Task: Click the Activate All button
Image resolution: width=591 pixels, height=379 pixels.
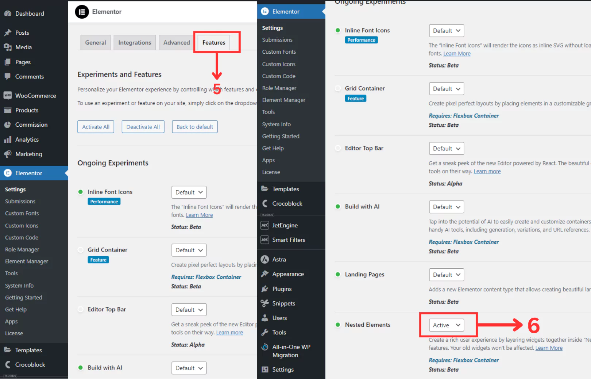Action: pyautogui.click(x=96, y=127)
